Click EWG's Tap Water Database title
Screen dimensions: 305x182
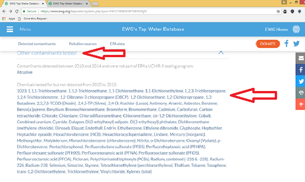(153, 29)
